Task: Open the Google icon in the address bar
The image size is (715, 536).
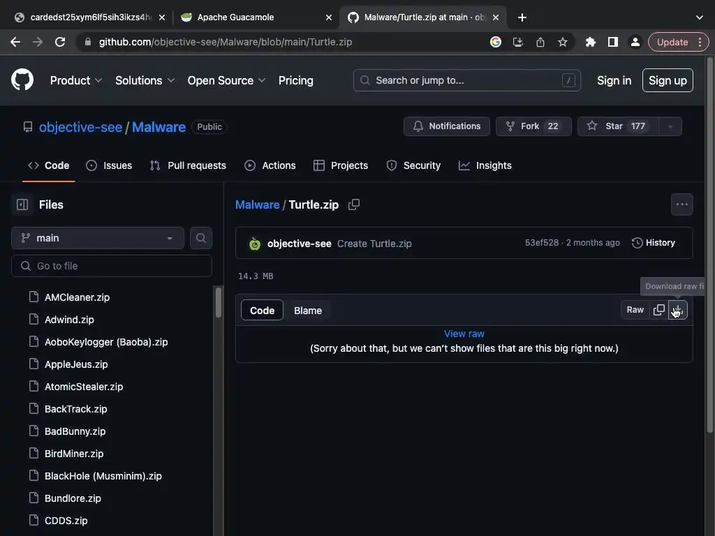Action: (x=496, y=42)
